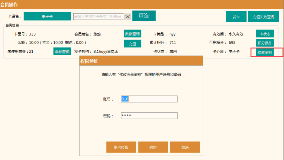
Task: Click the available points value 695
Action: point(232,42)
